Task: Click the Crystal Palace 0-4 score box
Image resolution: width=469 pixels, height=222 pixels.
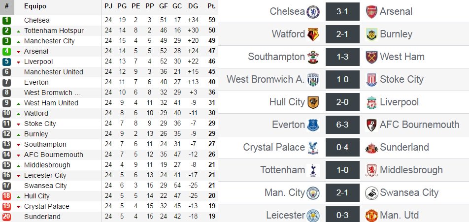Action: click(x=342, y=147)
